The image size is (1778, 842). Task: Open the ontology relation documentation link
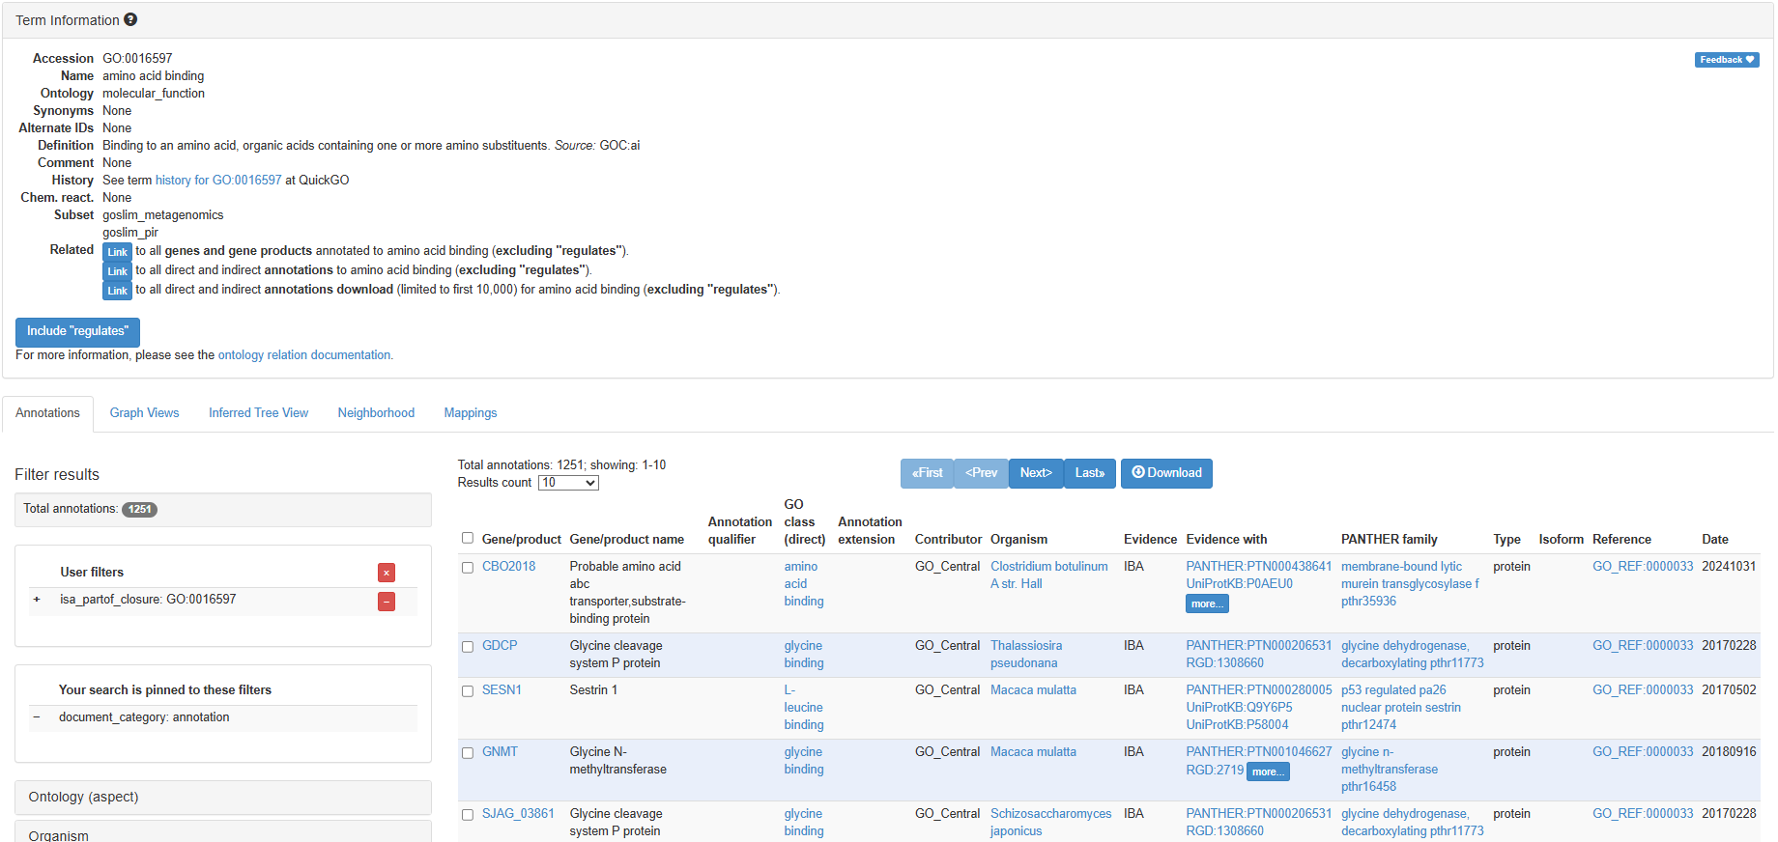[304, 355]
